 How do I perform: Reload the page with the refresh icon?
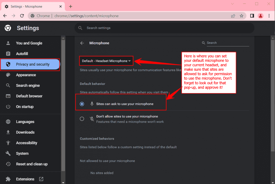pyautogui.click(x=22, y=16)
